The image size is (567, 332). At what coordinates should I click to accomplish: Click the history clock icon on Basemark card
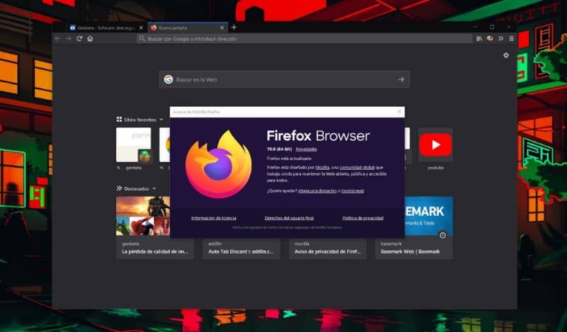(x=442, y=235)
